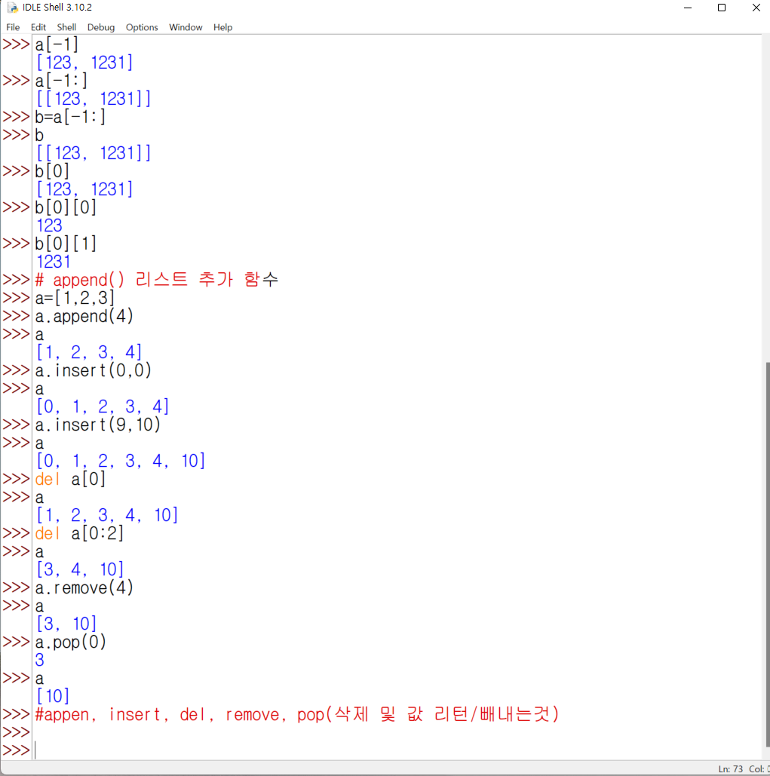Open the Window menu

(186, 27)
